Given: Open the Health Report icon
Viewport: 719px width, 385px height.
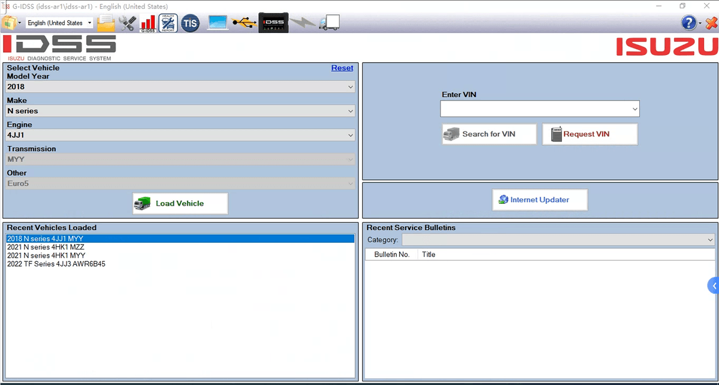Looking at the screenshot, I should [168, 23].
